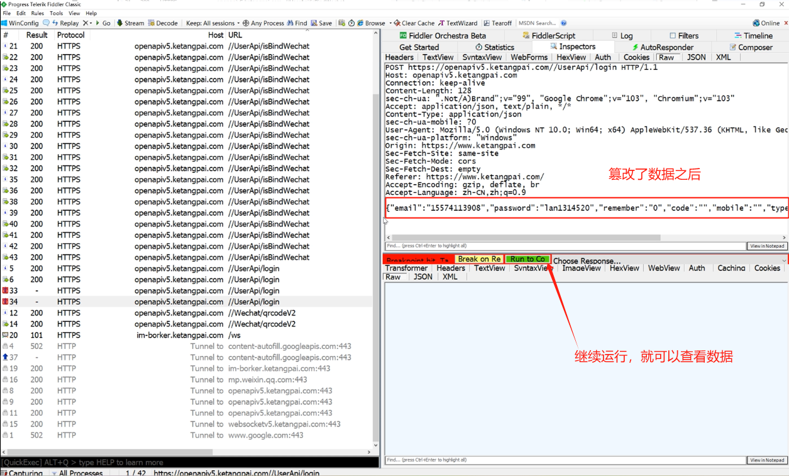
Task: Open the Composer tab
Action: (751, 47)
